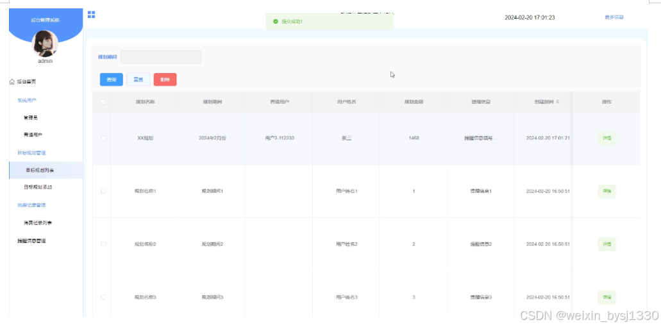Click the 用户2-112233 cell
Image resolution: width=661 pixels, height=327 pixels.
pyautogui.click(x=279, y=138)
